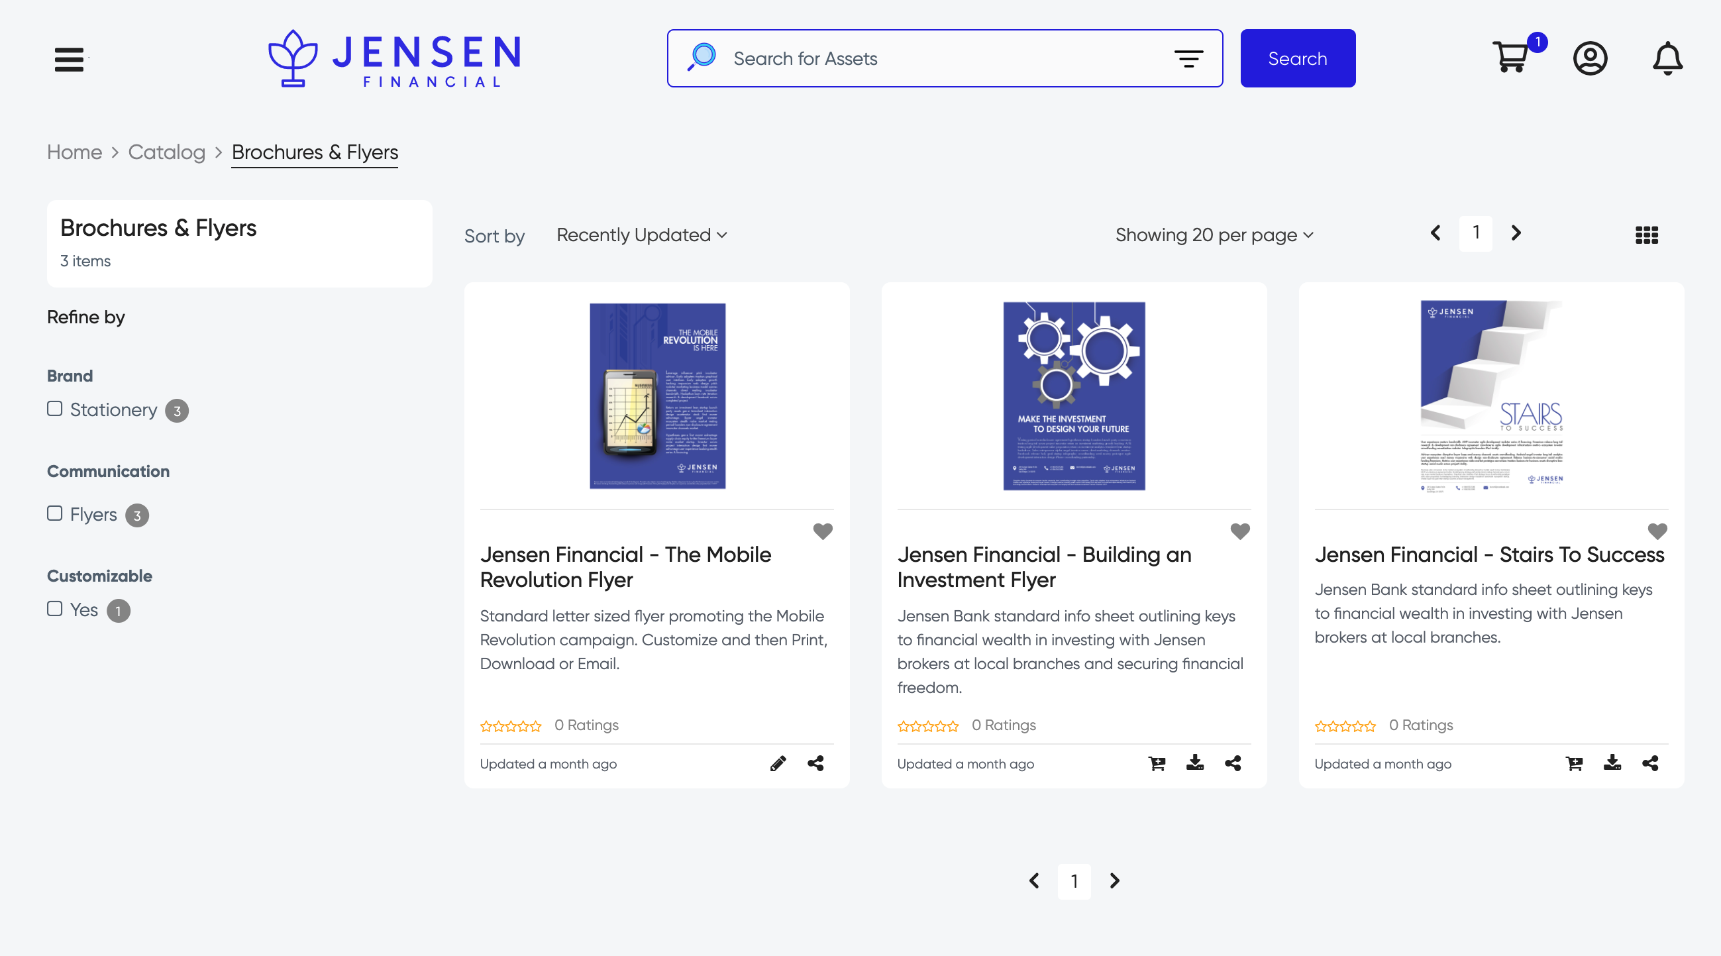Navigate to Catalog breadcrumb

click(166, 152)
